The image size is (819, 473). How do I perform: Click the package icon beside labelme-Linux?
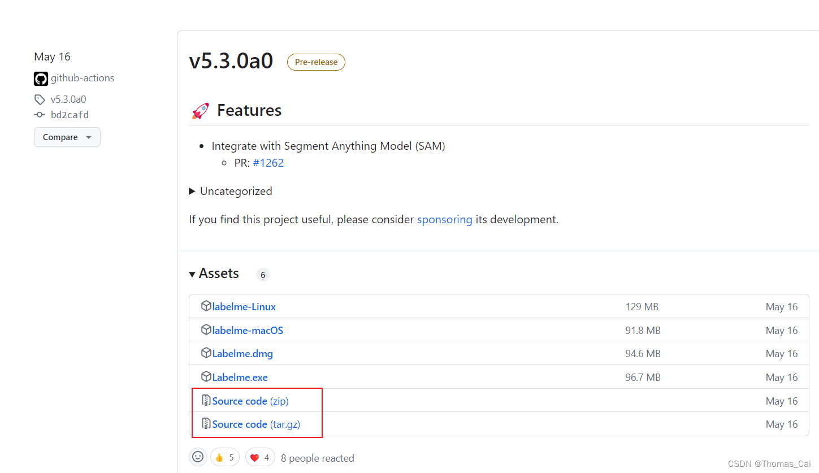[206, 306]
